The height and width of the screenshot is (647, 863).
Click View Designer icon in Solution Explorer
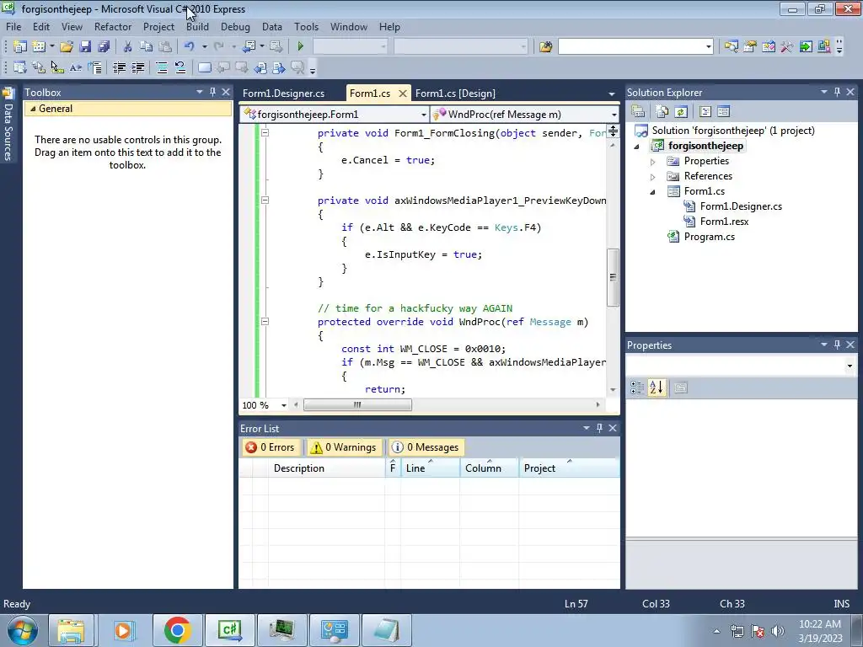pyautogui.click(x=723, y=112)
